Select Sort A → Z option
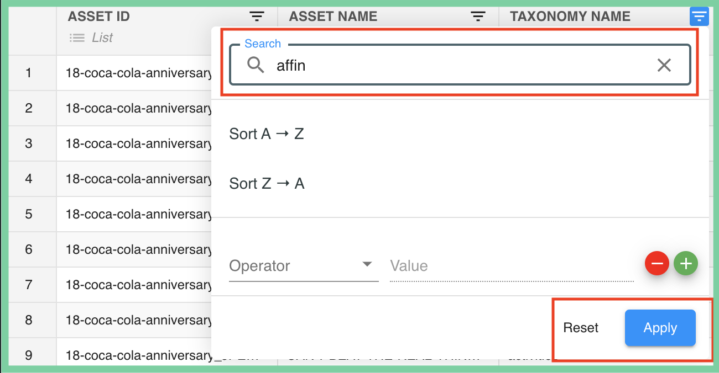 [x=267, y=134]
